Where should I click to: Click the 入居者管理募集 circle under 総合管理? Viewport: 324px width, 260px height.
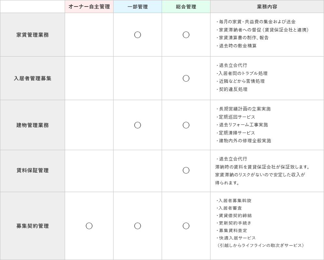point(186,78)
